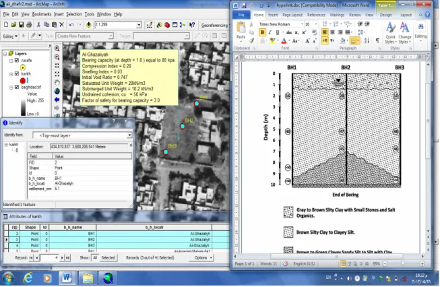Viewport: 440px width, 287px height.
Task: Select the Pan hand tool
Action: point(57,83)
